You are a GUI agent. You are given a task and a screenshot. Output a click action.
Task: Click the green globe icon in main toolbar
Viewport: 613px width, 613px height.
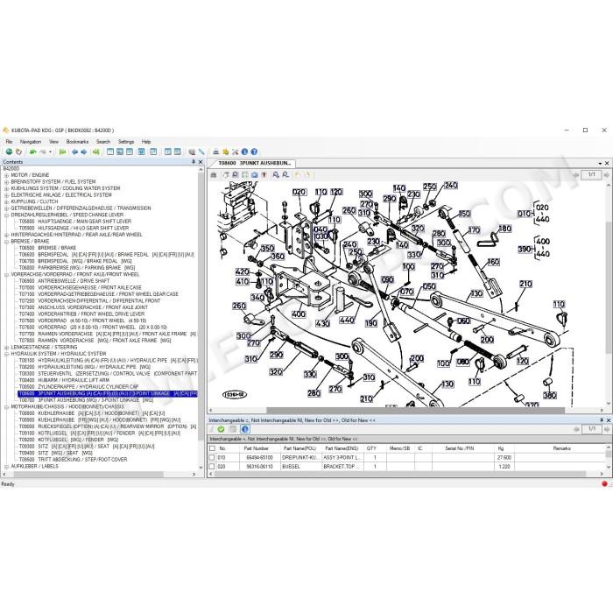click(x=9, y=151)
